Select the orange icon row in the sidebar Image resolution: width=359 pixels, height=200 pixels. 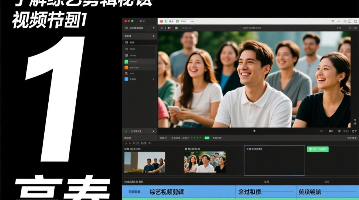(x=139, y=67)
